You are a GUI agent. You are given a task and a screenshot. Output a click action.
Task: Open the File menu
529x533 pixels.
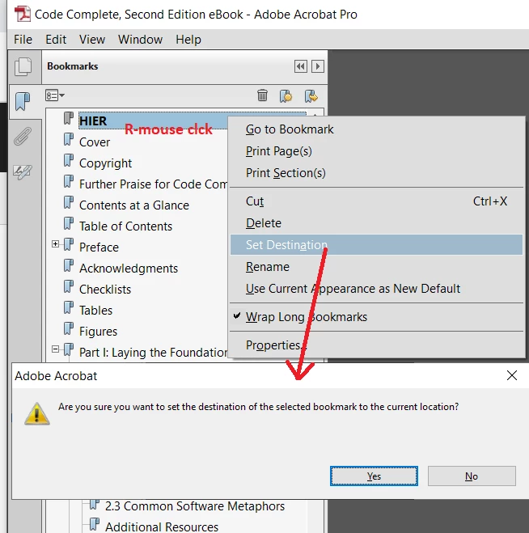[23, 40]
